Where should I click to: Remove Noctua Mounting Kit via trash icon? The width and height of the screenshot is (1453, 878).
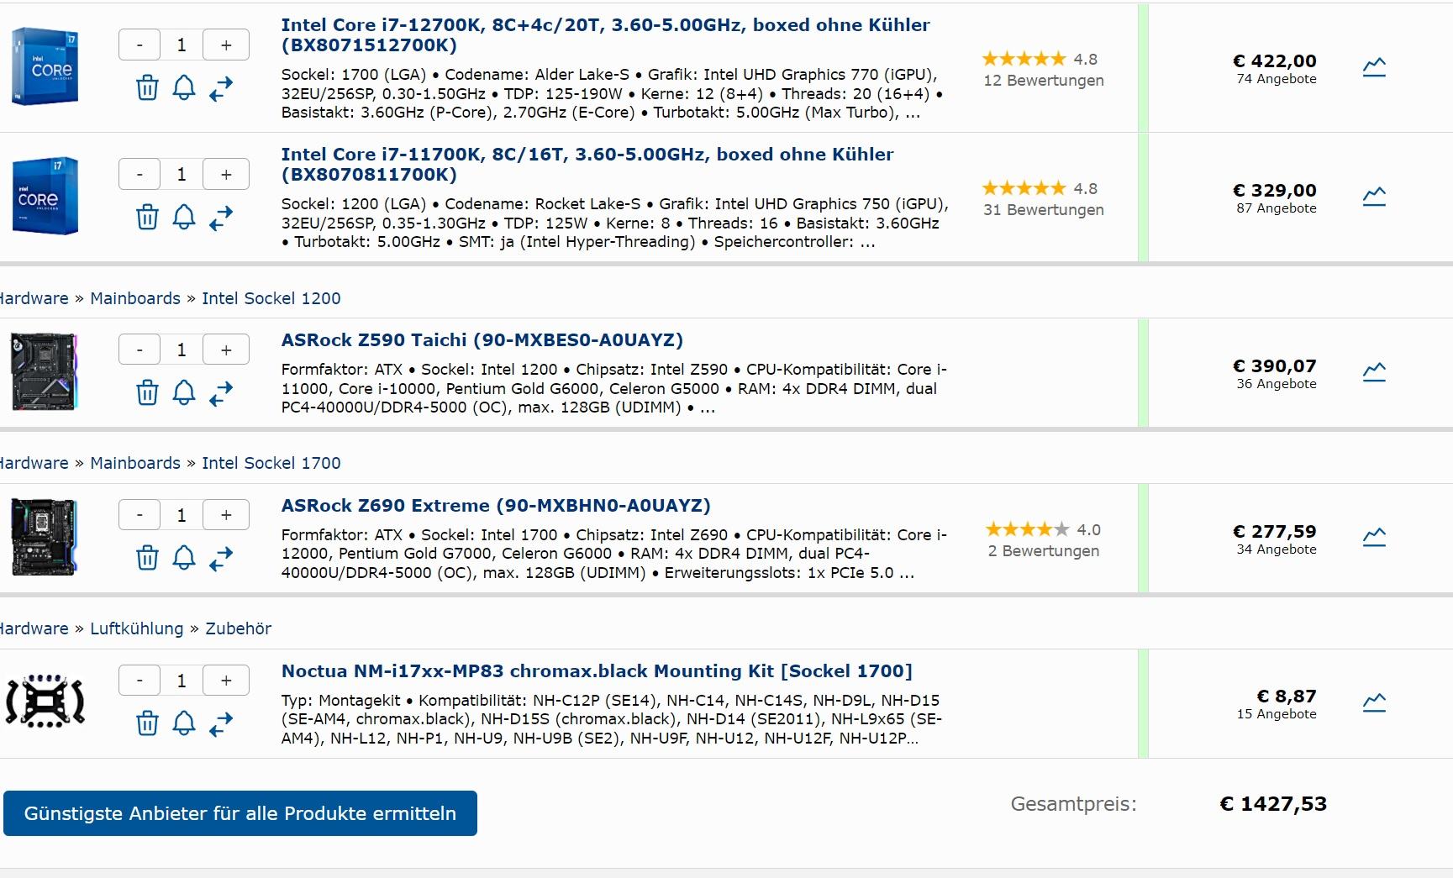point(147,723)
